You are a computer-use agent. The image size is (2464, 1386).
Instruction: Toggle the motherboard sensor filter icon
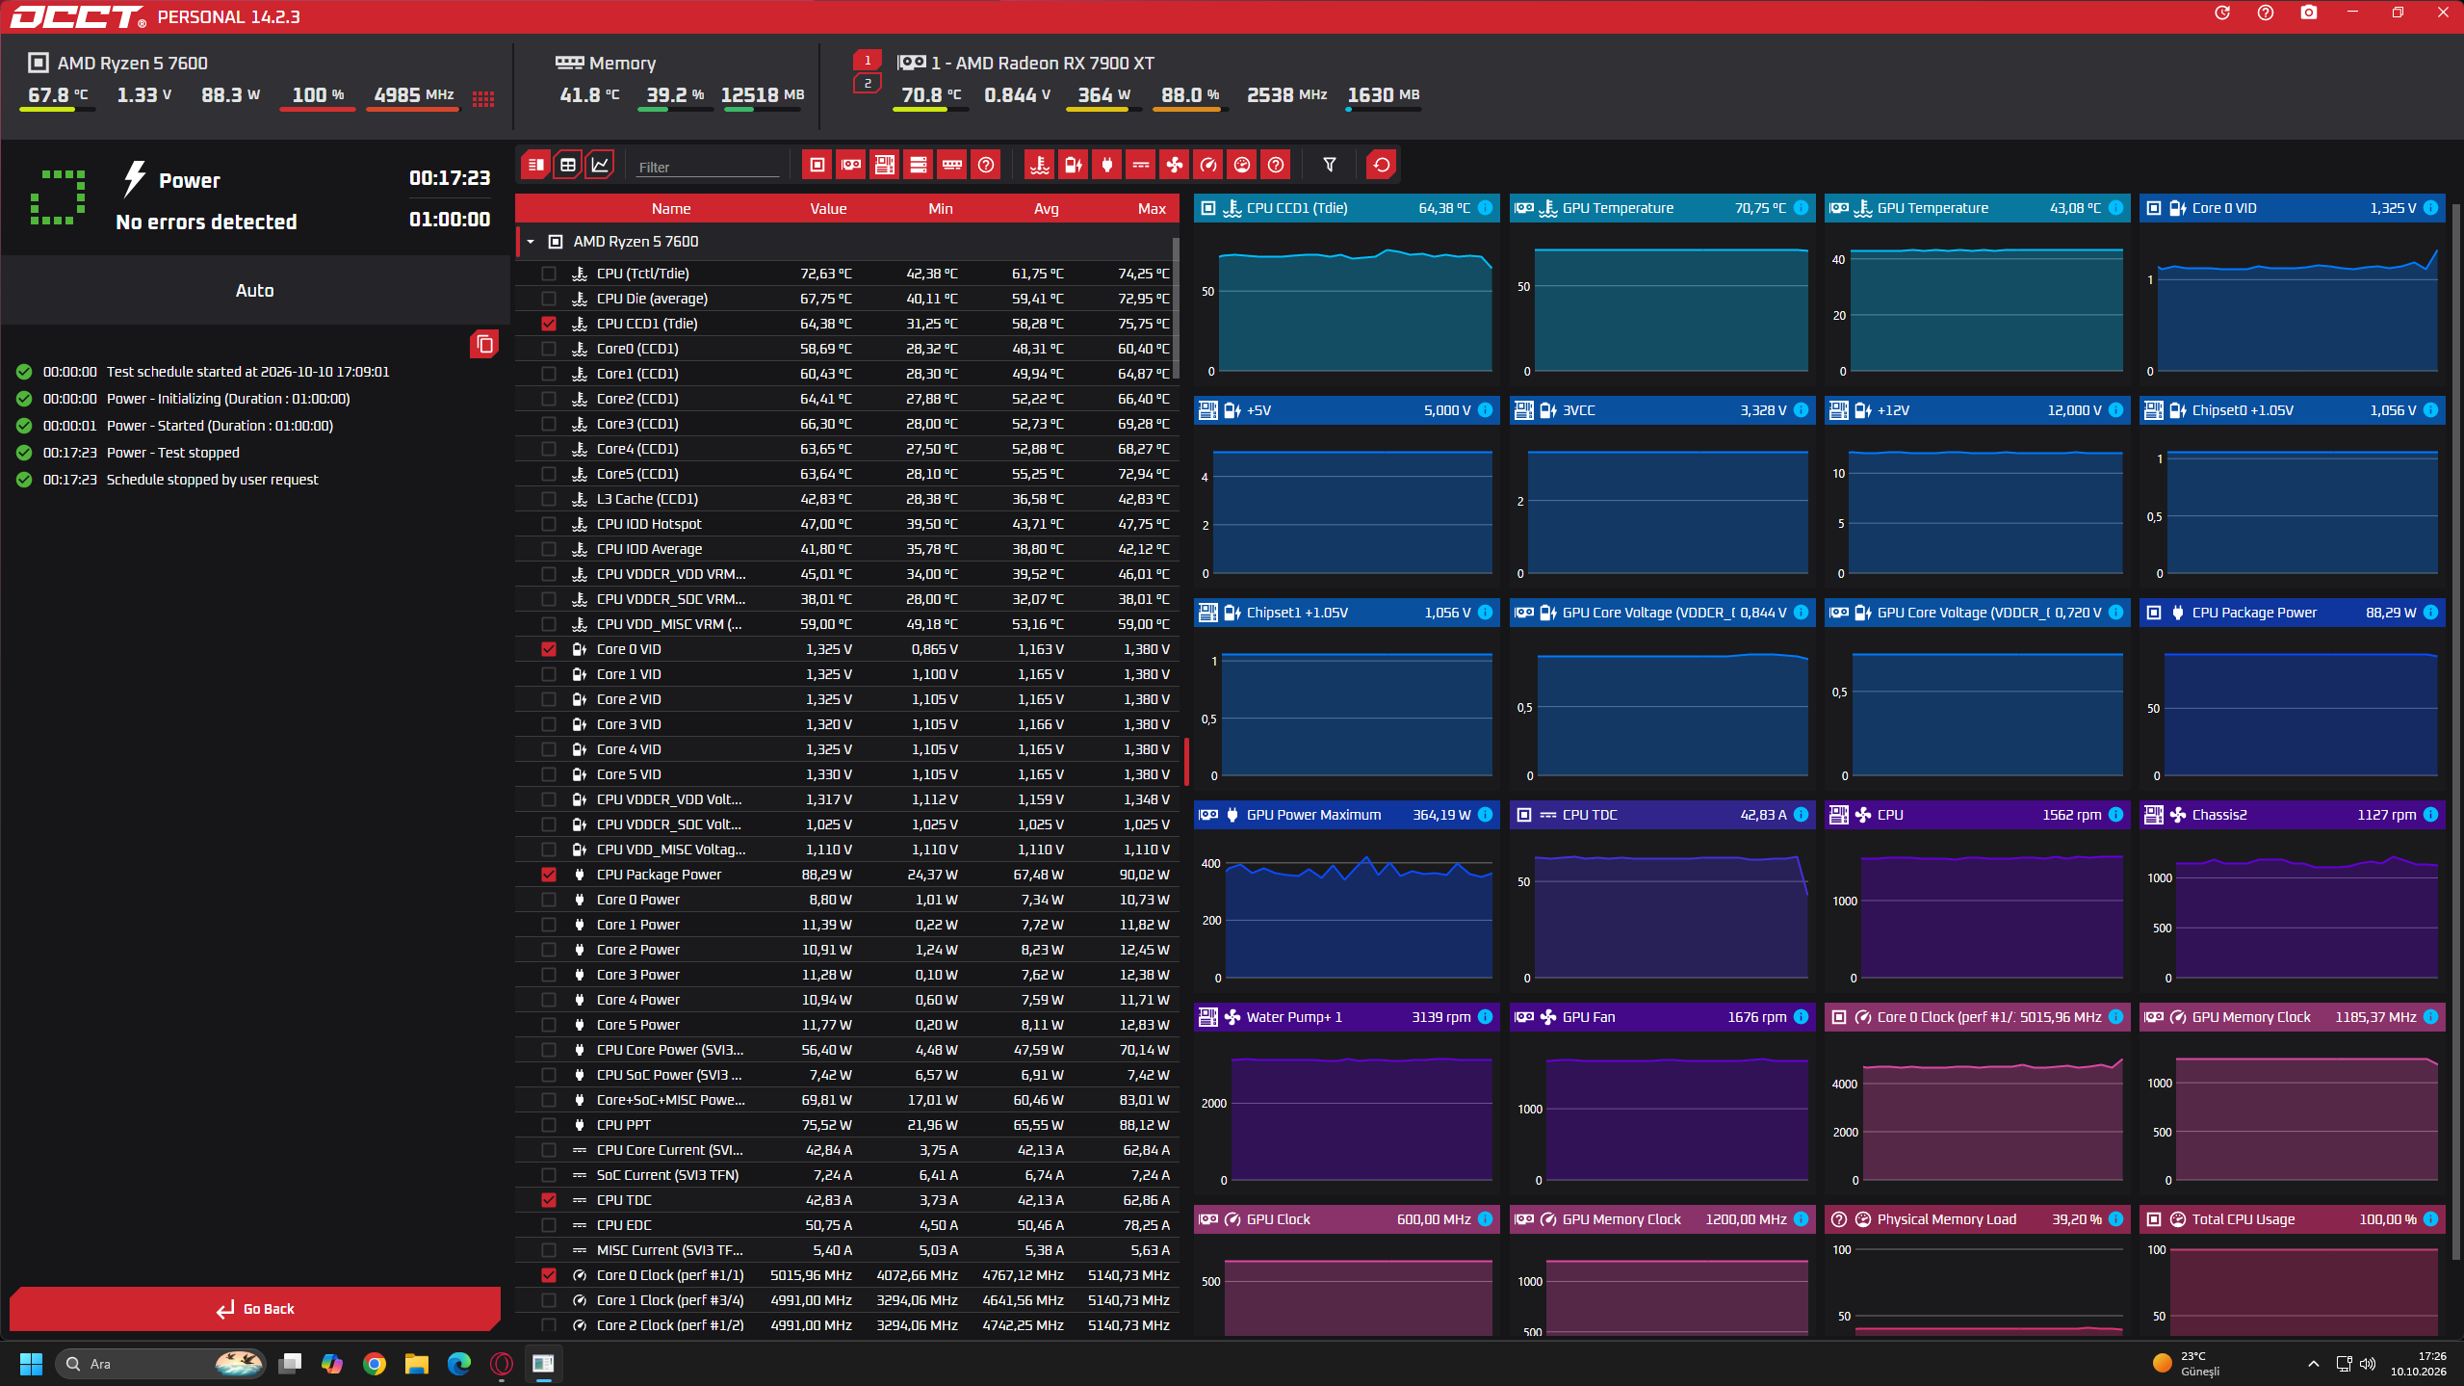tap(885, 165)
